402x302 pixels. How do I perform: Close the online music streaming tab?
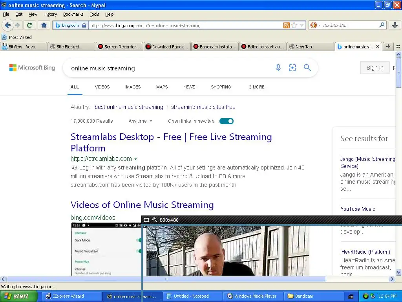point(377,46)
